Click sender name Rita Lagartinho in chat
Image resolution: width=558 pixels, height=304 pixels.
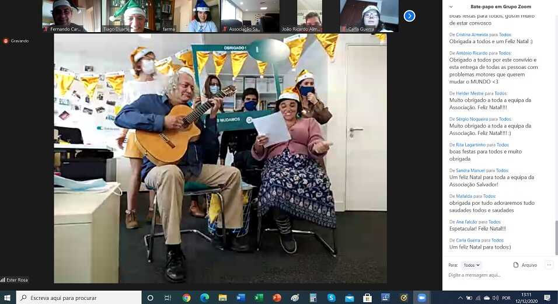[x=471, y=145]
